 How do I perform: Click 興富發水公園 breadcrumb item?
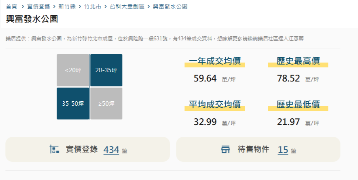point(170,6)
